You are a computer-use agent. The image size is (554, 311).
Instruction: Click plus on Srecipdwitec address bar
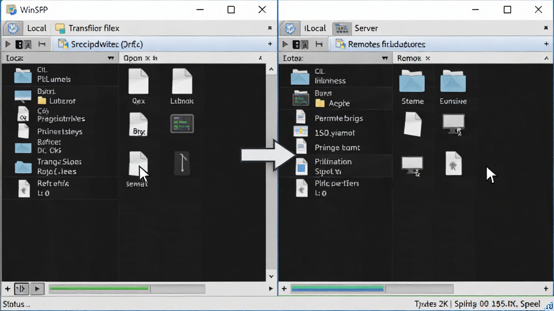[x=270, y=44]
